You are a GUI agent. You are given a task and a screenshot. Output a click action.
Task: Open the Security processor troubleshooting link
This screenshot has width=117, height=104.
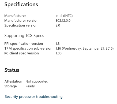click(34, 97)
